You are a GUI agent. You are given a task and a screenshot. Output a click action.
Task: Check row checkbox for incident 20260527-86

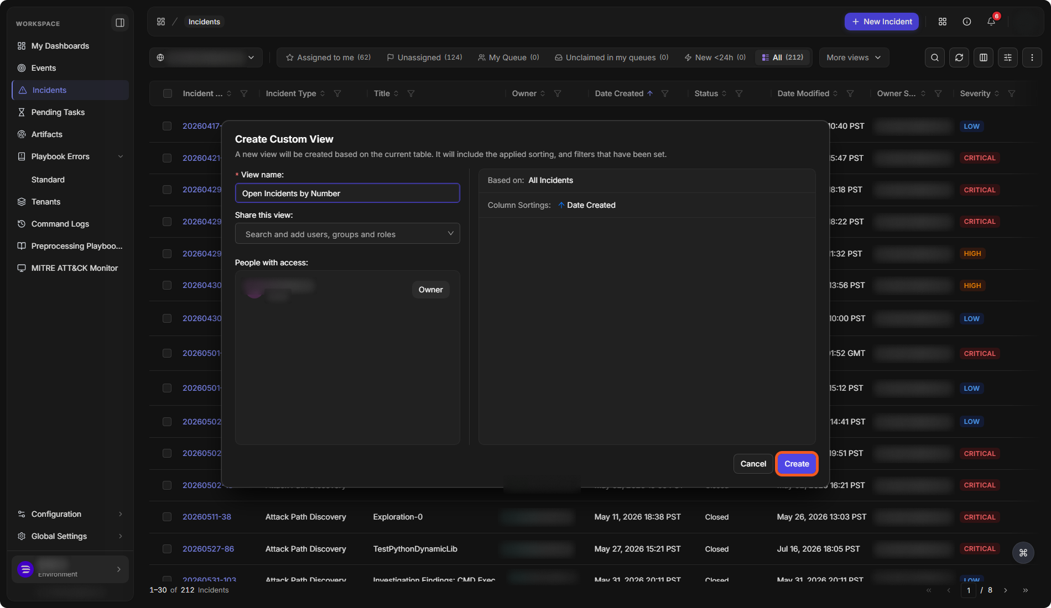(167, 549)
